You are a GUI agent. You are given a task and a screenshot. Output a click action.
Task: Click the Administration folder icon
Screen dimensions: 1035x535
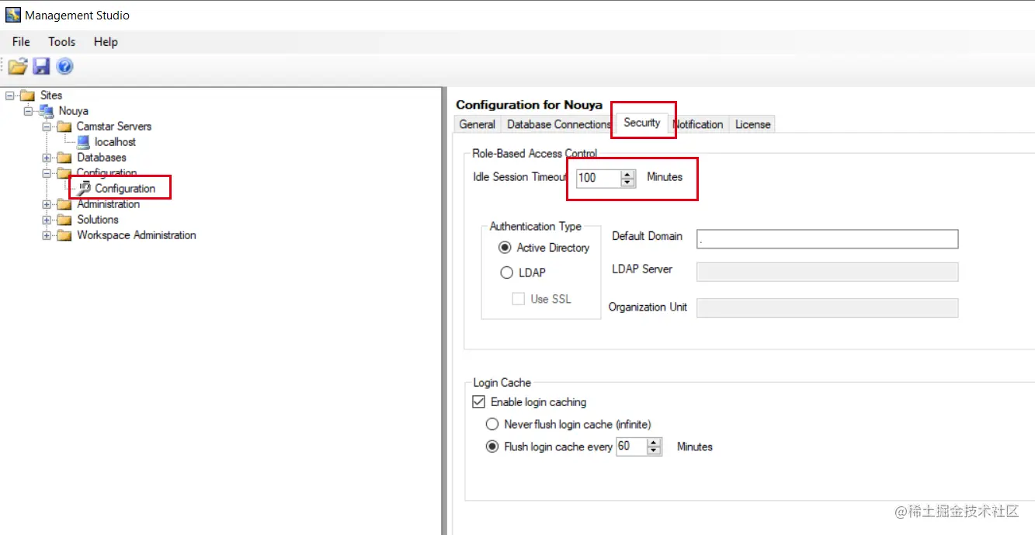click(x=64, y=204)
